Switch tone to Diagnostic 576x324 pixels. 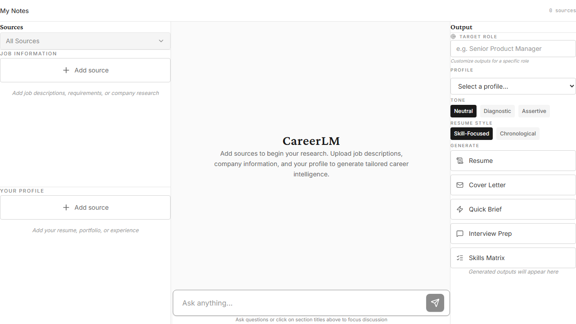coord(497,111)
